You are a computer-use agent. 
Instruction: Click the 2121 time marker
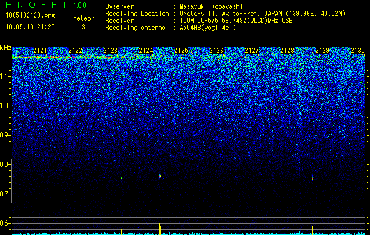40,51
